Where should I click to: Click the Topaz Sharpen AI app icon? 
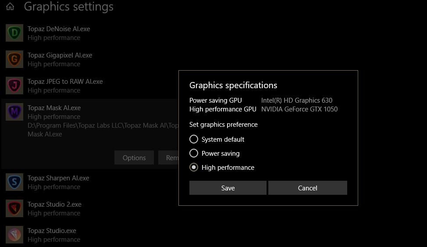(x=14, y=182)
